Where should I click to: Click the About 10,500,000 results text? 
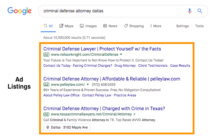[74, 37]
